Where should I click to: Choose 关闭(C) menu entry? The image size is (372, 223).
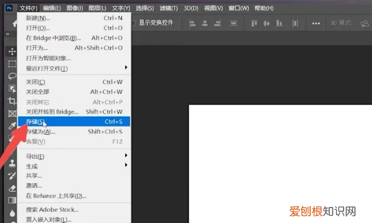pos(74,82)
